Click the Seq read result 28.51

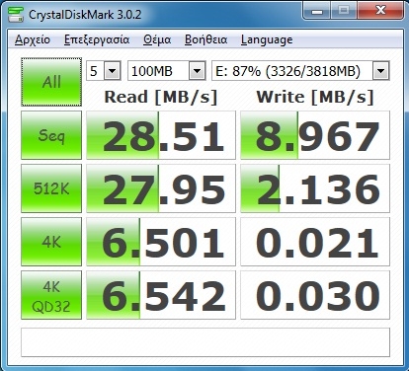161,135
